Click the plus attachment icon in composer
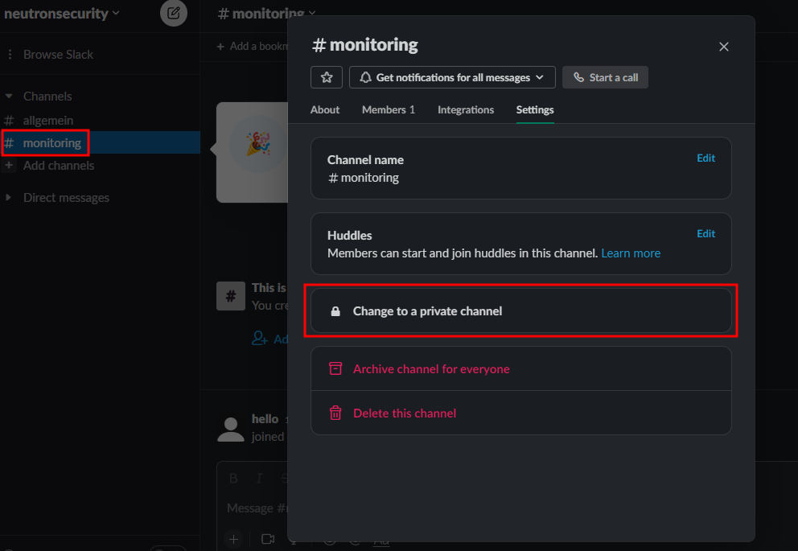Image resolution: width=798 pixels, height=551 pixels. point(233,539)
